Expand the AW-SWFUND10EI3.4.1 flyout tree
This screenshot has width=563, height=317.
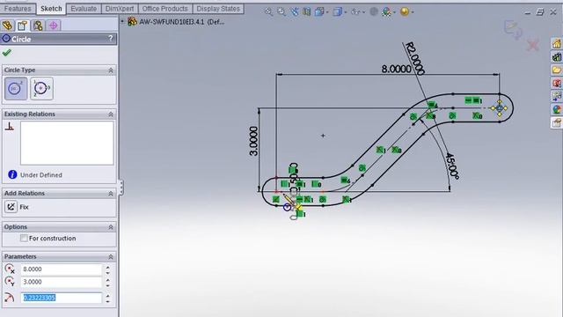pos(122,21)
